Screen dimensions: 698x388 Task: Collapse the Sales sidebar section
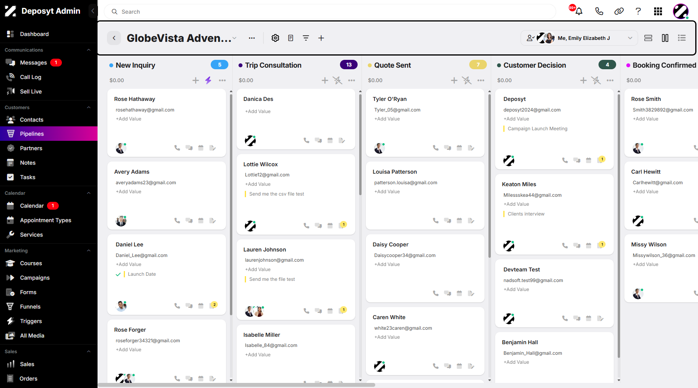(x=89, y=352)
